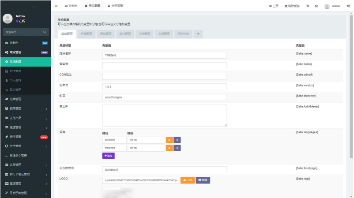Click the orange 上传 button for LOGO
Viewport: 354px width, 198px height.
pyautogui.click(x=188, y=180)
